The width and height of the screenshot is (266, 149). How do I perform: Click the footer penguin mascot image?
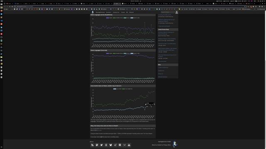click(x=175, y=144)
